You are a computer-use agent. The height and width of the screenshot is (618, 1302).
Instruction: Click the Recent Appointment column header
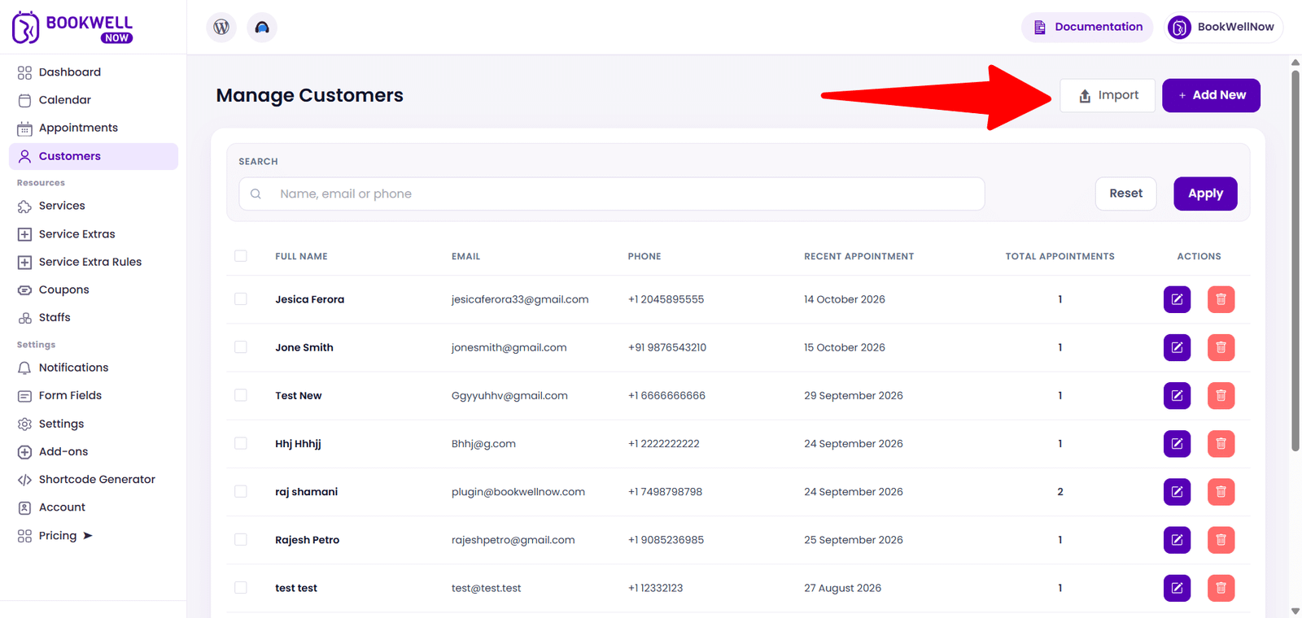pyautogui.click(x=859, y=256)
